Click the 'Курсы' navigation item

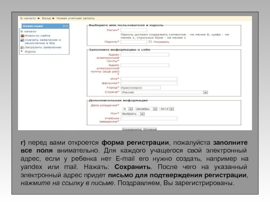[30, 52]
